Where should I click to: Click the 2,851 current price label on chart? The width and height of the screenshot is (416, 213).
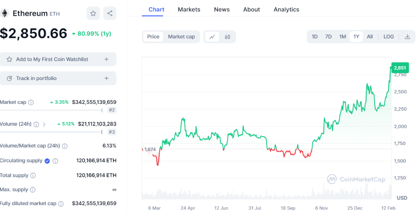coord(400,68)
